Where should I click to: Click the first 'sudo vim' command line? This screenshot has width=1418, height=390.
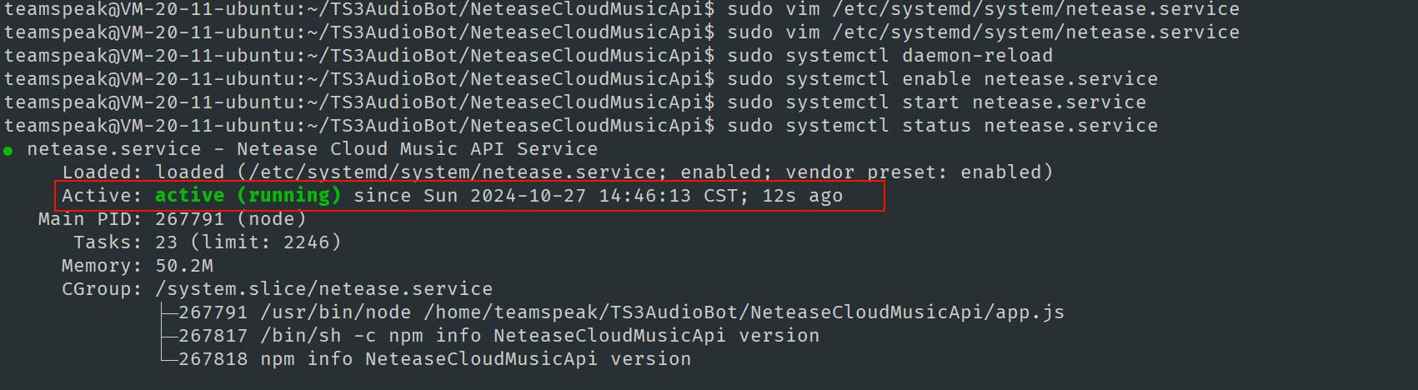[983, 9]
